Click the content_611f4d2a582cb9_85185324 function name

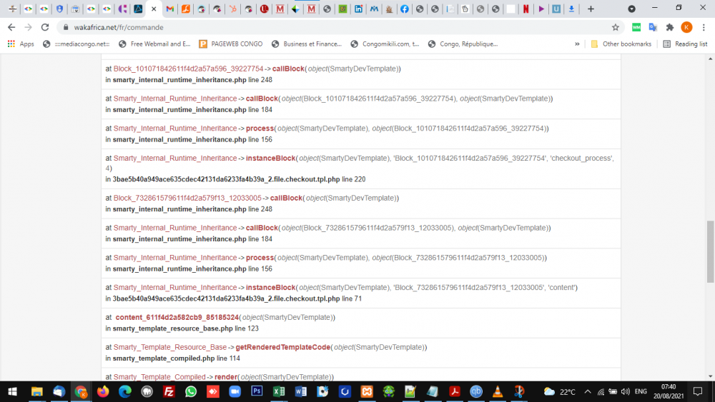coord(177,317)
